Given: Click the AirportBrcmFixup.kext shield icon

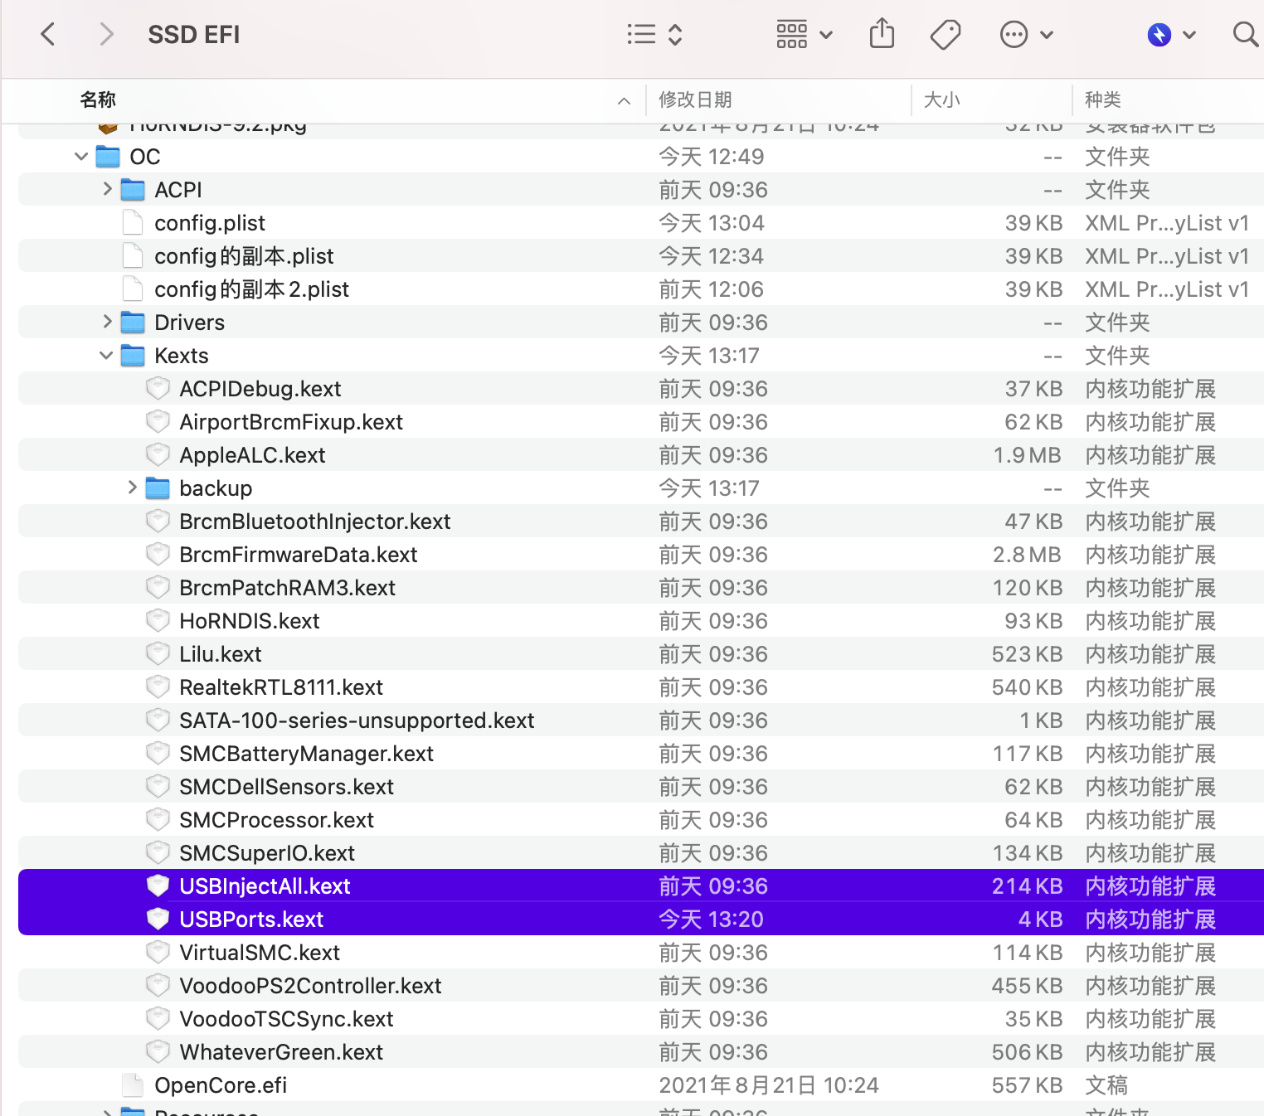Looking at the screenshot, I should [158, 421].
